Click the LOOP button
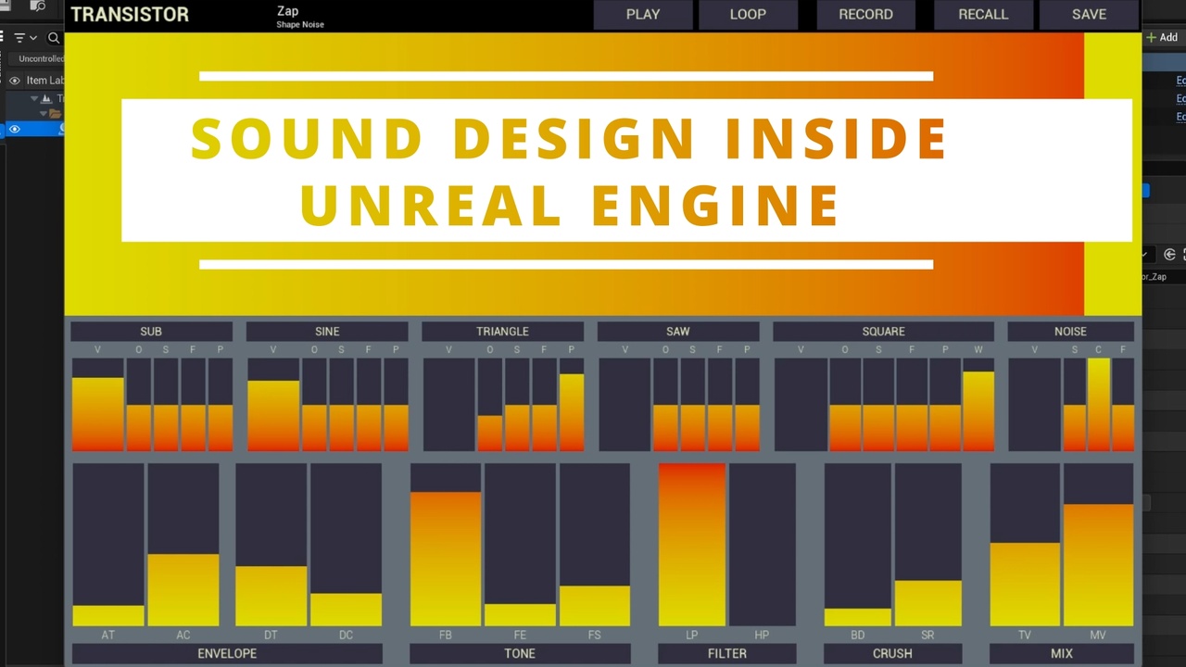The width and height of the screenshot is (1186, 667). pyautogui.click(x=748, y=14)
